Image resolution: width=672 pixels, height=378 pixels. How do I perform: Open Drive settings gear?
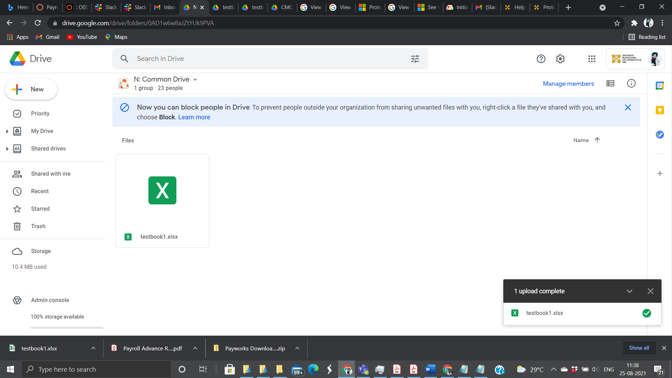(x=560, y=59)
